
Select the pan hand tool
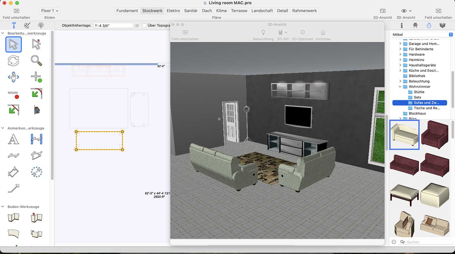point(13,77)
